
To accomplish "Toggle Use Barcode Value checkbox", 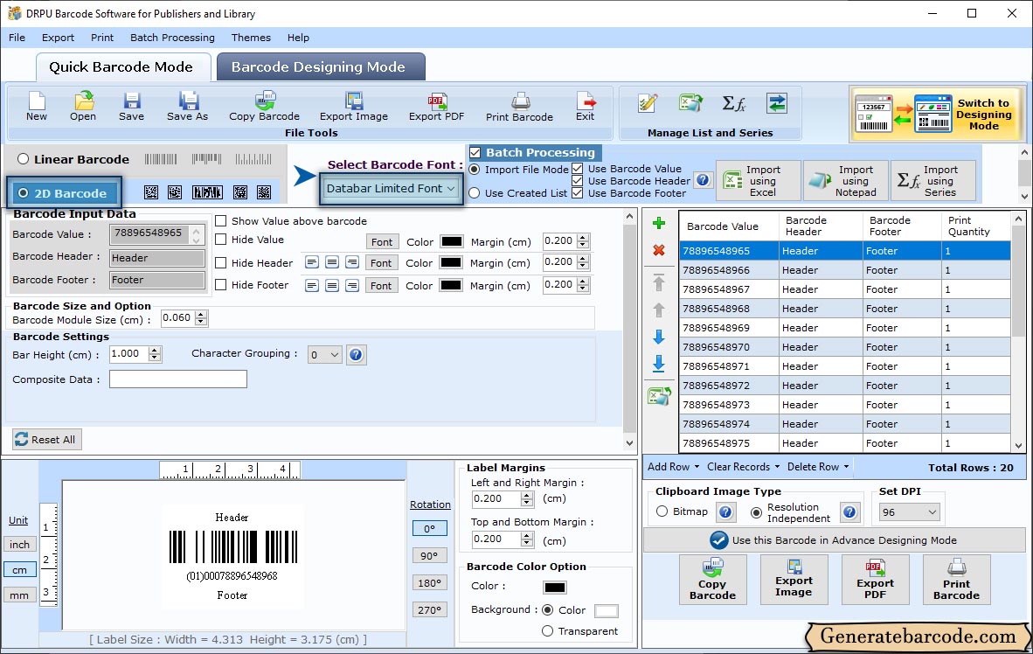I will 577,169.
